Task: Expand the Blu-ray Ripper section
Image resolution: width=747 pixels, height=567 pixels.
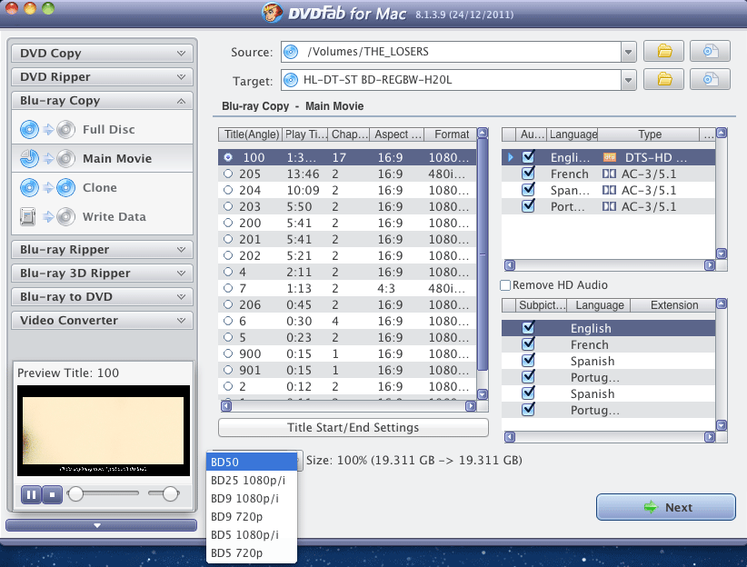Action: click(102, 249)
